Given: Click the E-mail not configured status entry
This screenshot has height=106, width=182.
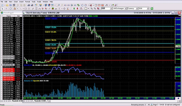Looking at the screenshot, I should pos(173,105).
